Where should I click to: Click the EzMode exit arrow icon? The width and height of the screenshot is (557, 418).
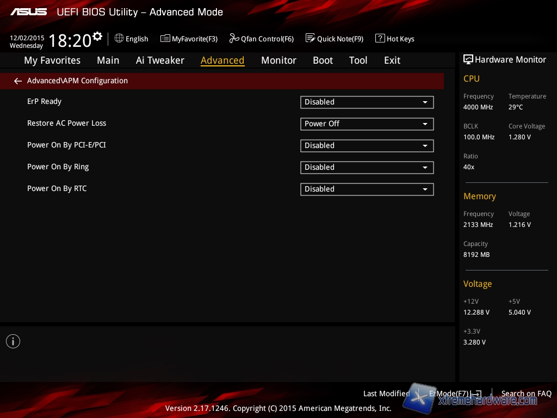pos(476,394)
